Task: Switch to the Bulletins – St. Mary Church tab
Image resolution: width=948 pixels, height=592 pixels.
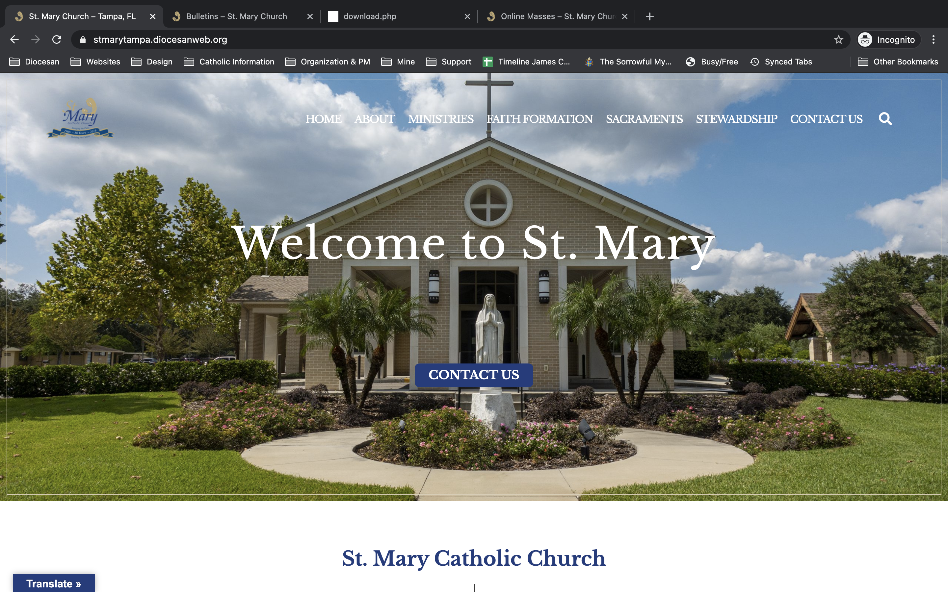Action: coord(236,16)
